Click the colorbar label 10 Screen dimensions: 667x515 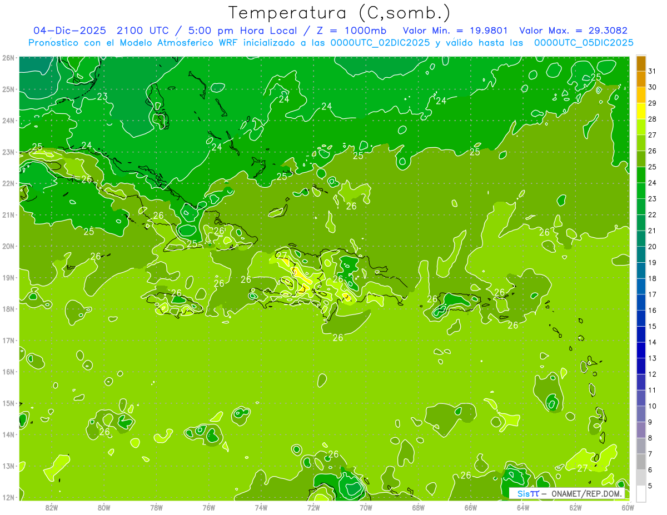coord(652,406)
